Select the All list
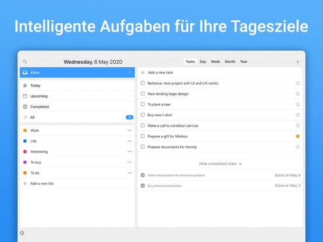 point(77,117)
